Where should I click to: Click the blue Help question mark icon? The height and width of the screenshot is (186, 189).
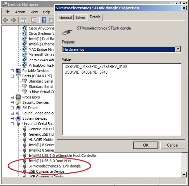(44, 20)
